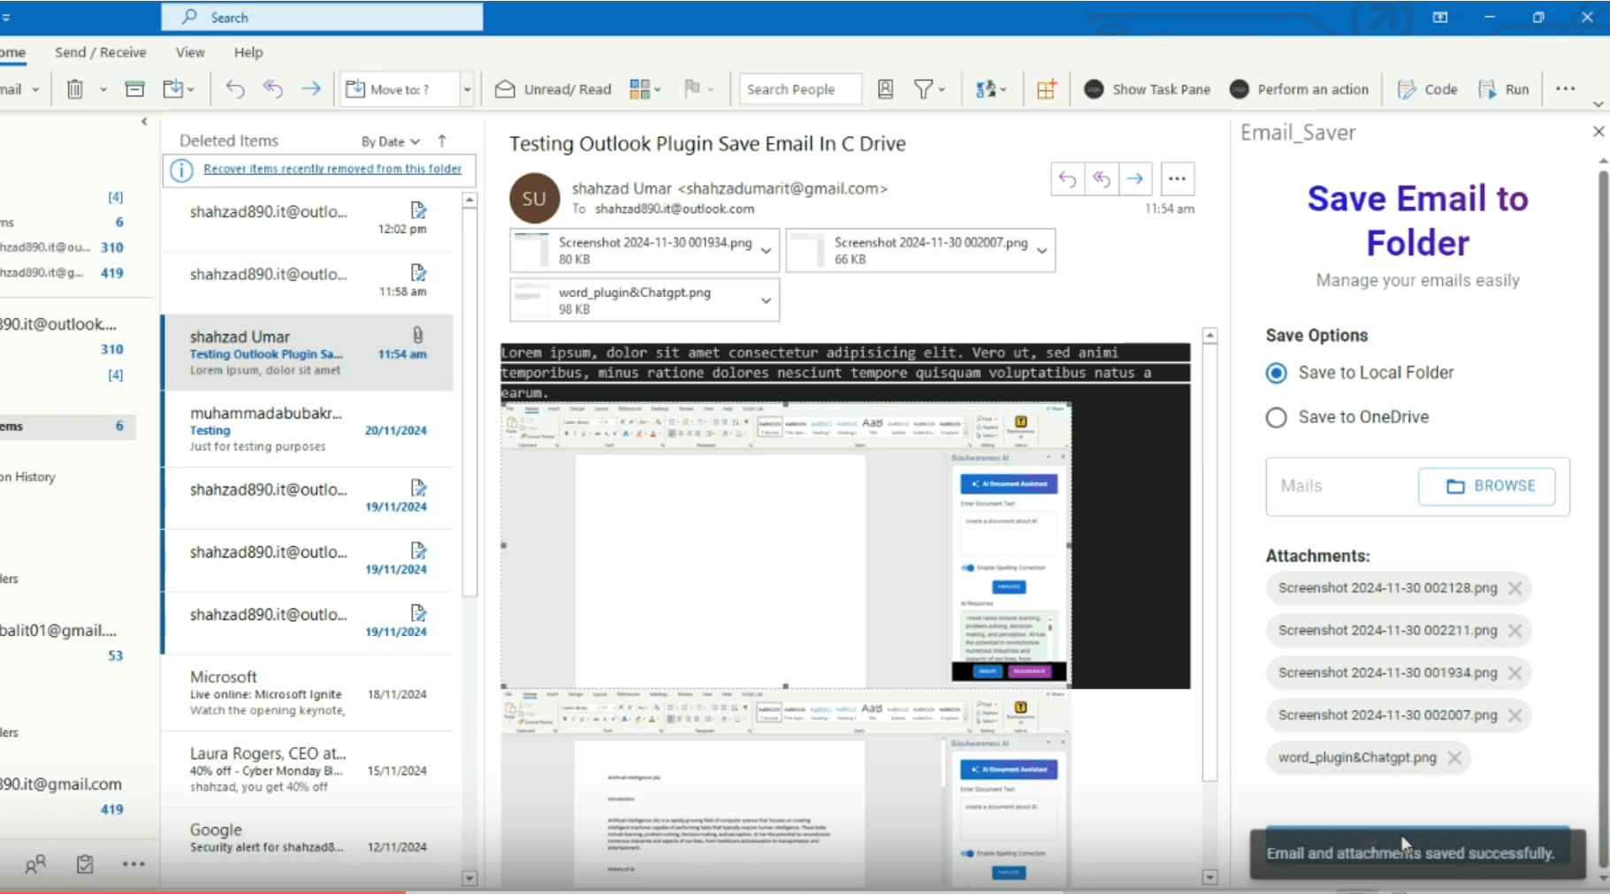
Task: Close the Email_Saver task pane
Action: click(1599, 132)
